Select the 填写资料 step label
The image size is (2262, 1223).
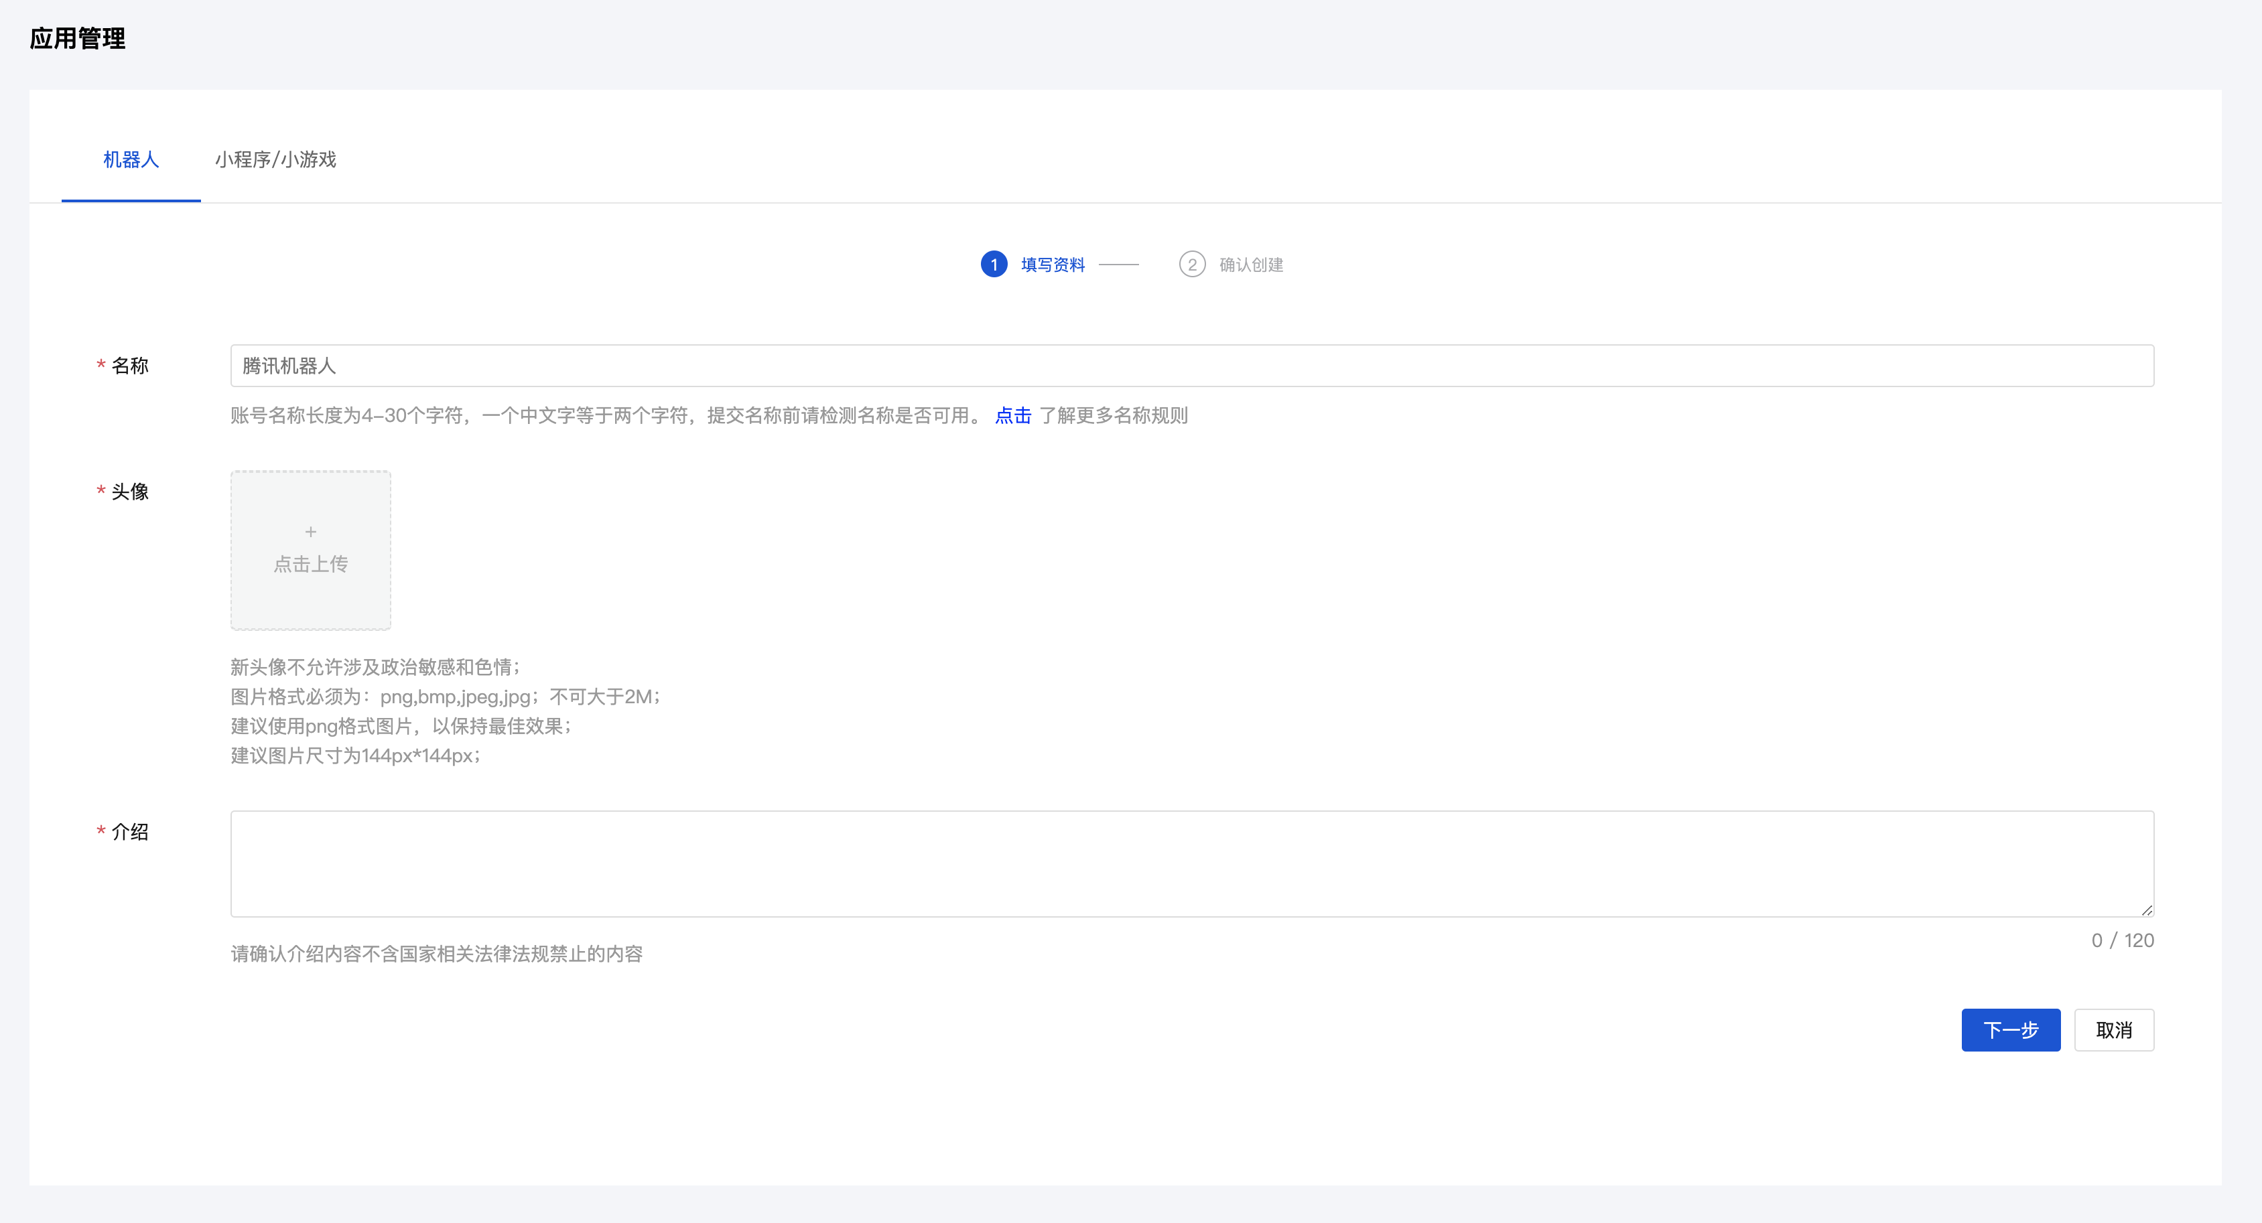coord(1053,265)
